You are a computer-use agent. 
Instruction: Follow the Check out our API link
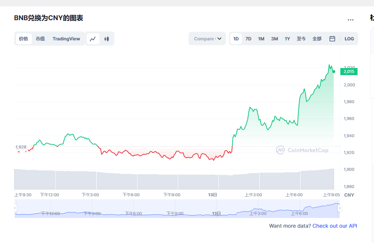(x=335, y=226)
